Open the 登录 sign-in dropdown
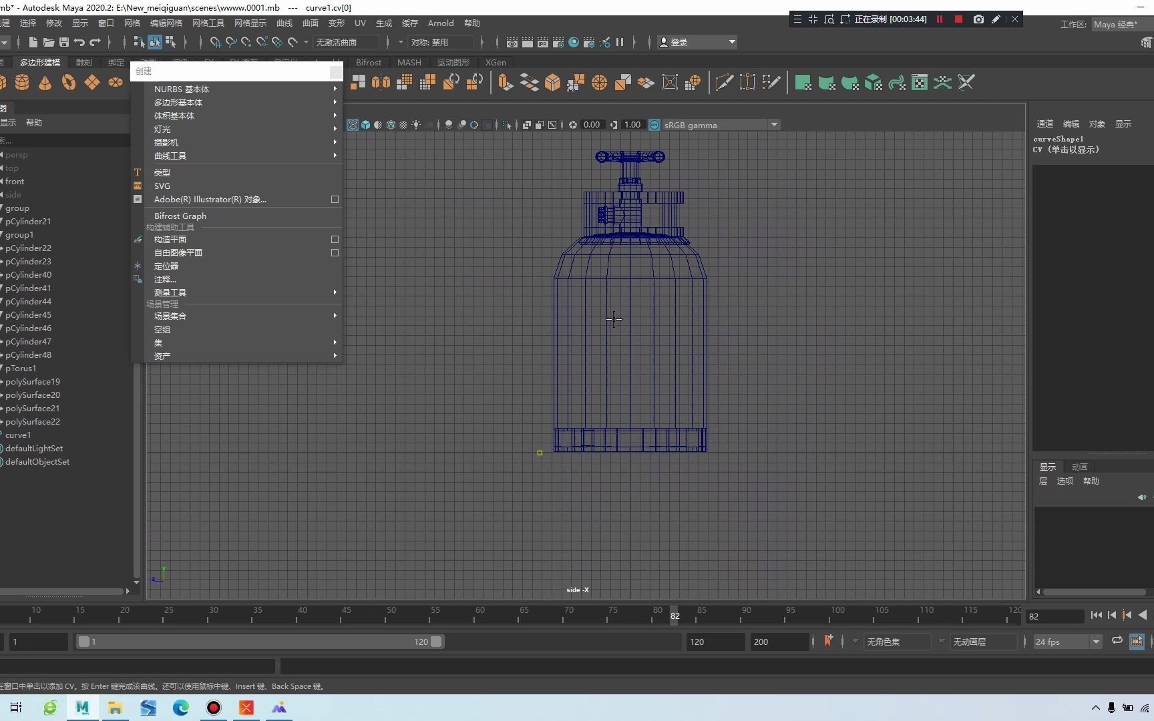This screenshot has height=721, width=1154. pyautogui.click(x=697, y=42)
